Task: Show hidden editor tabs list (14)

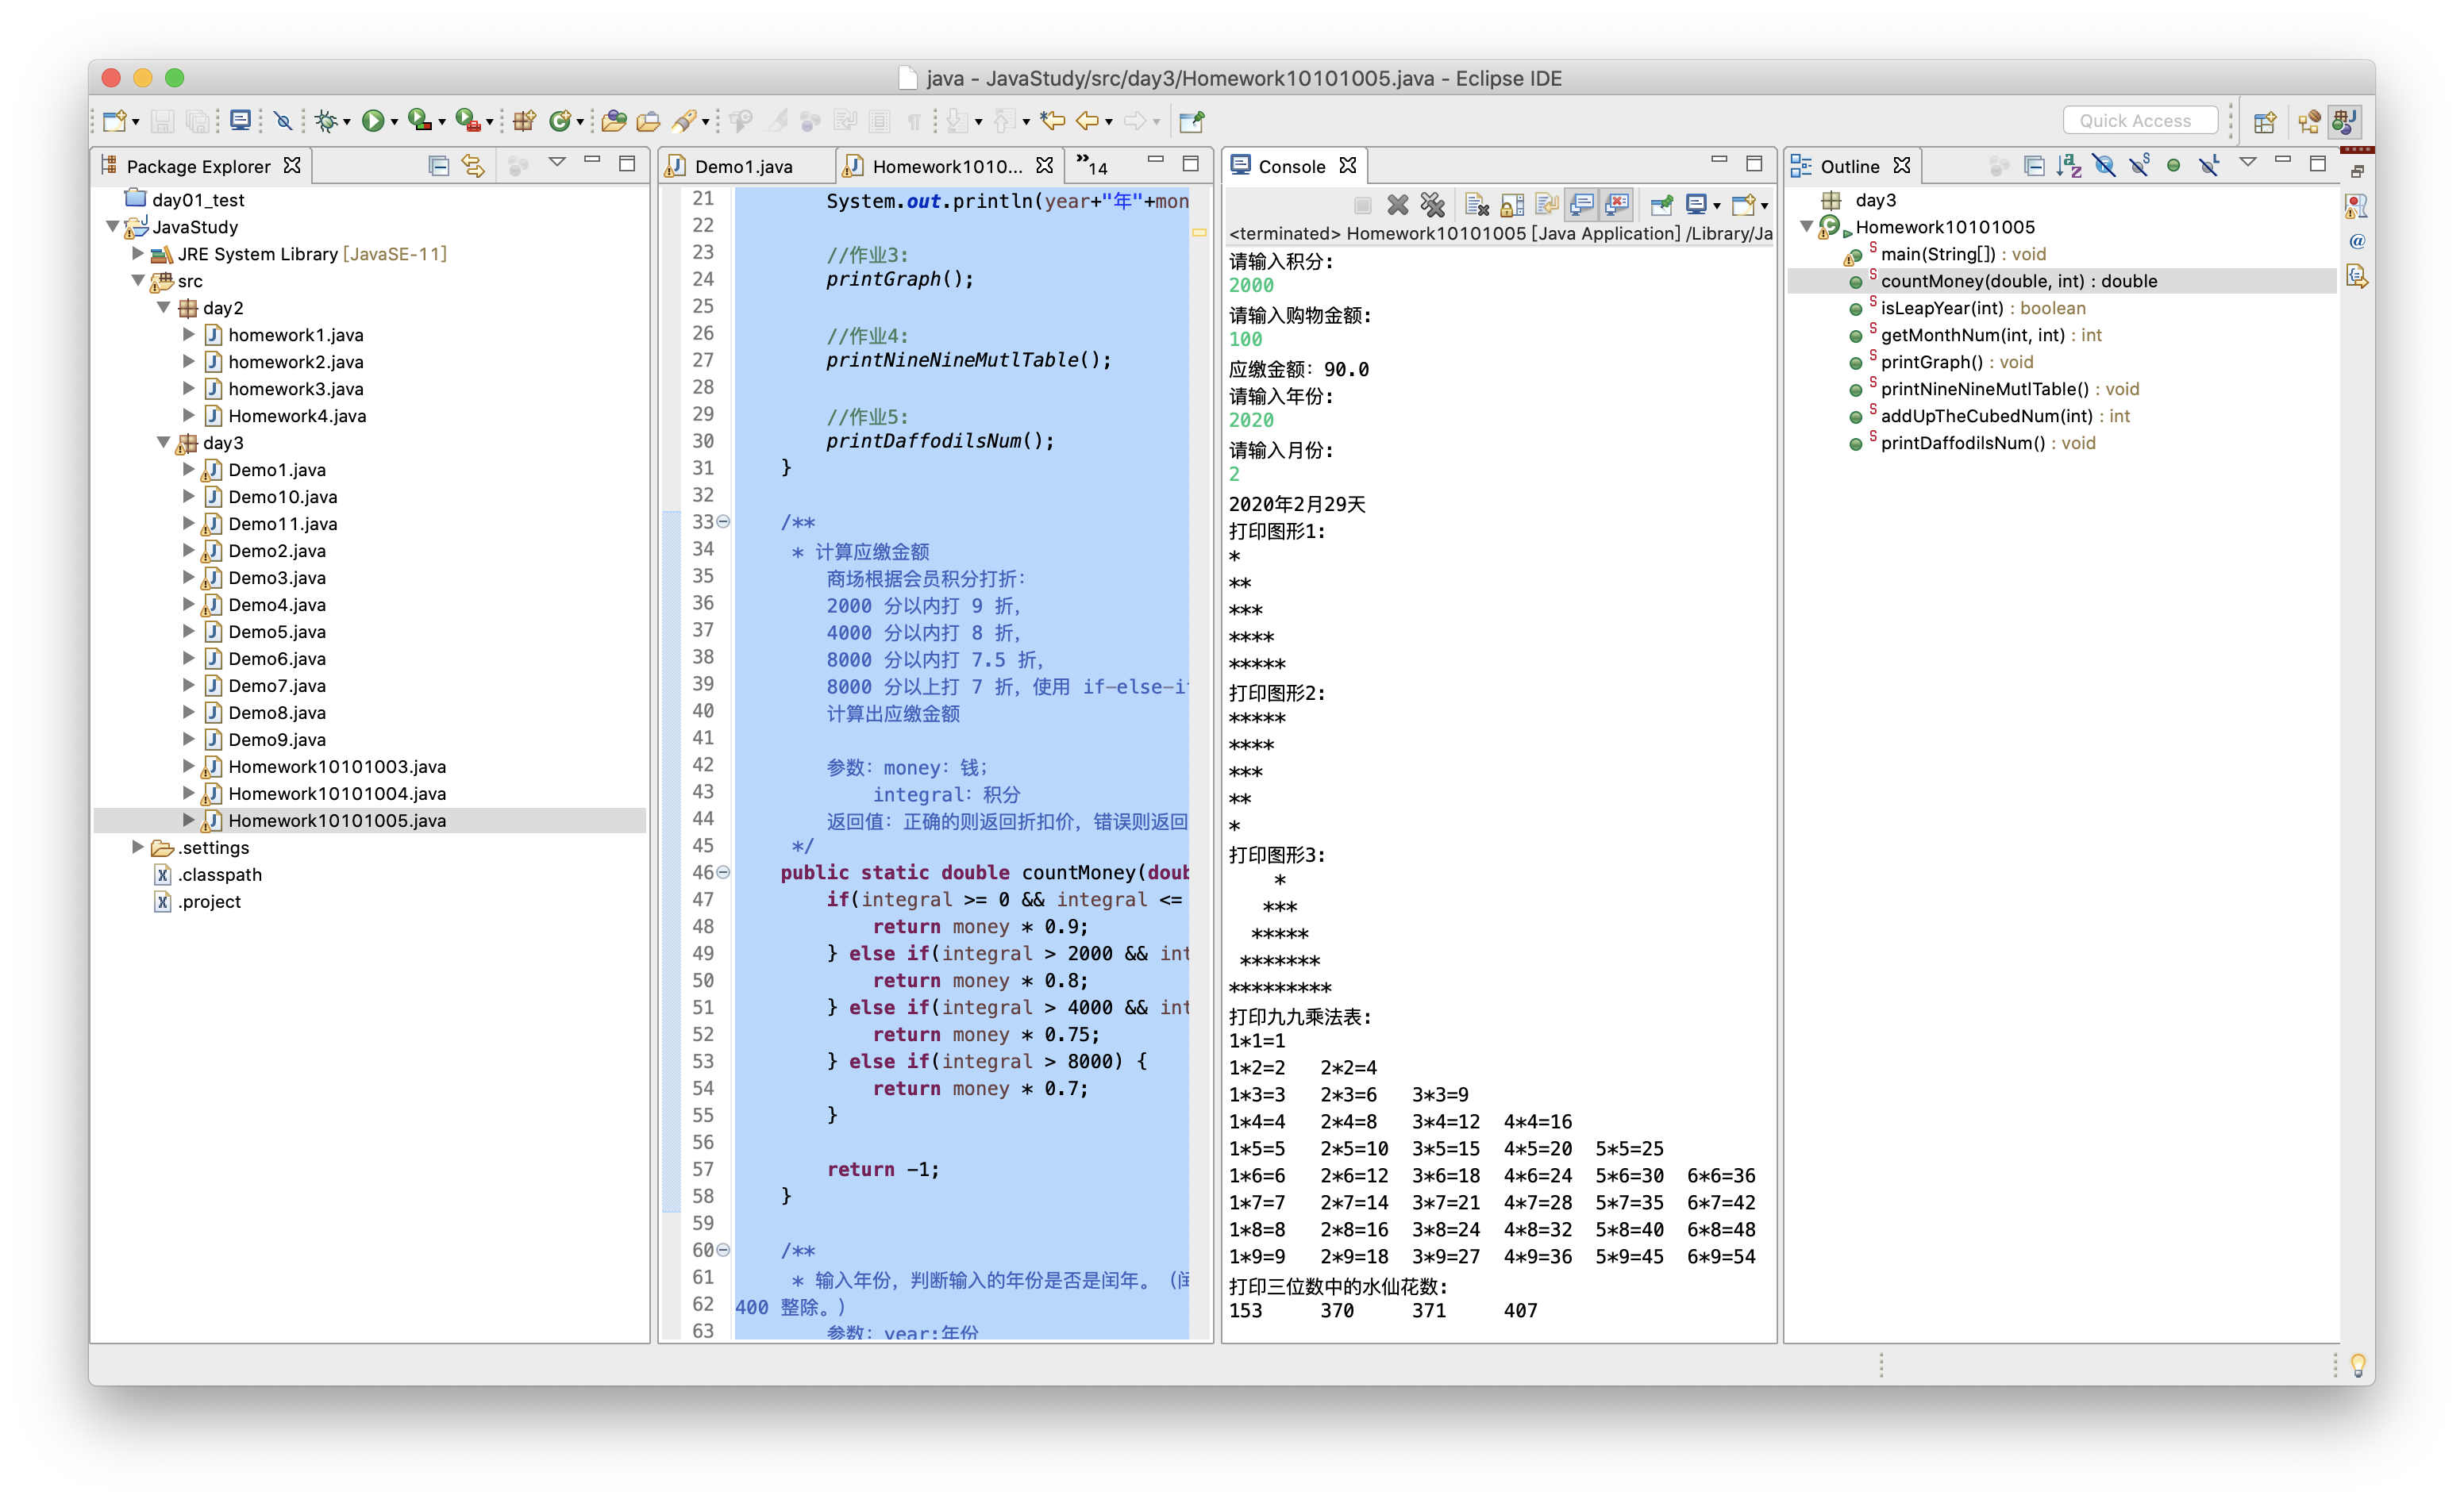Action: click(x=1092, y=165)
